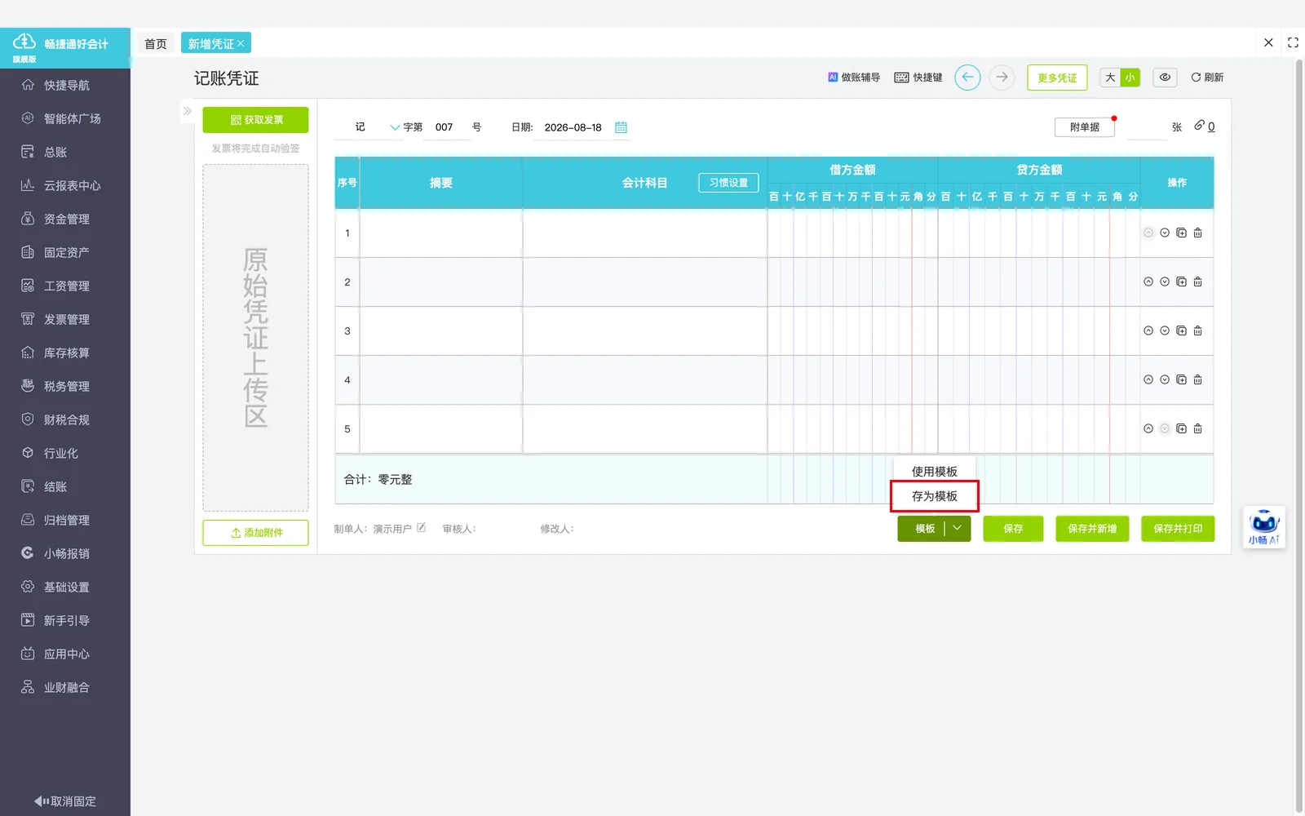Open 结账 in the sidebar

[x=65, y=486]
